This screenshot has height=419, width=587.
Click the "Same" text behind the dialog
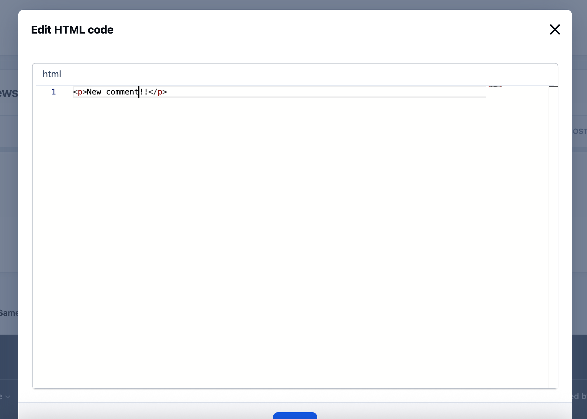point(9,313)
